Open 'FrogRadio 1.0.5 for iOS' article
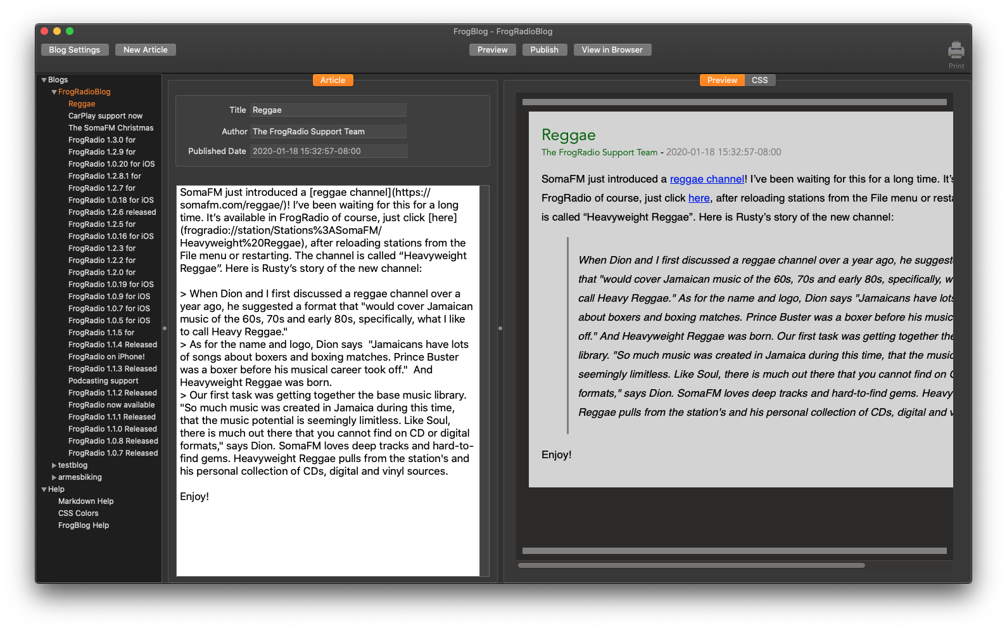This screenshot has height=630, width=1007. tap(109, 321)
